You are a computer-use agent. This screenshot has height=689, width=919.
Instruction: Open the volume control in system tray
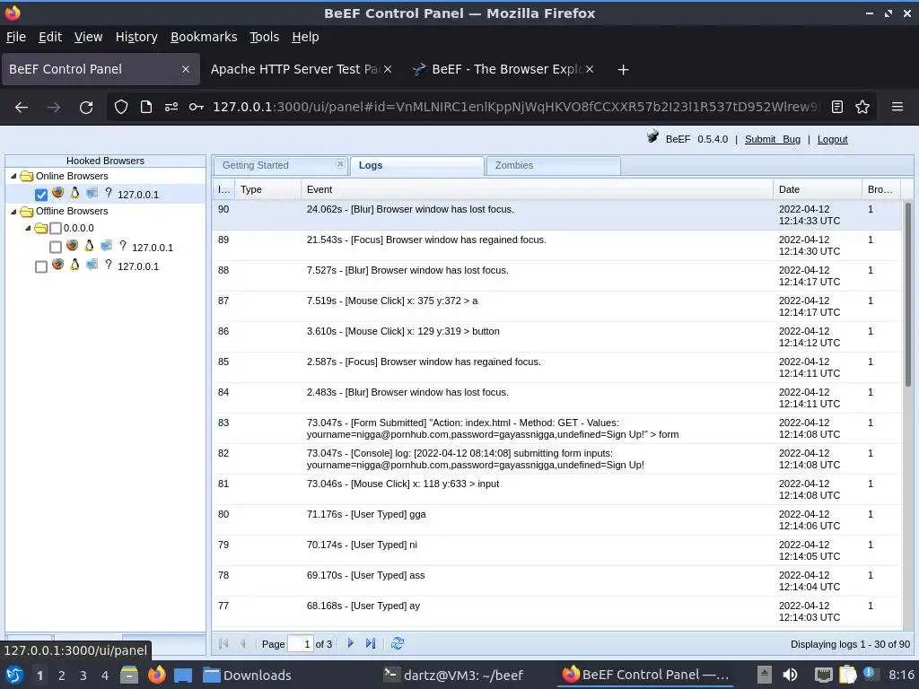click(790, 675)
